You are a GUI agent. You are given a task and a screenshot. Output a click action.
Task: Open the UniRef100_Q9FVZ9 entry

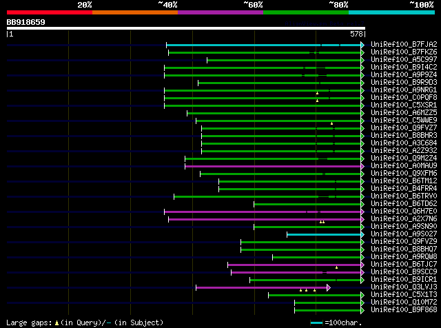coord(404,242)
